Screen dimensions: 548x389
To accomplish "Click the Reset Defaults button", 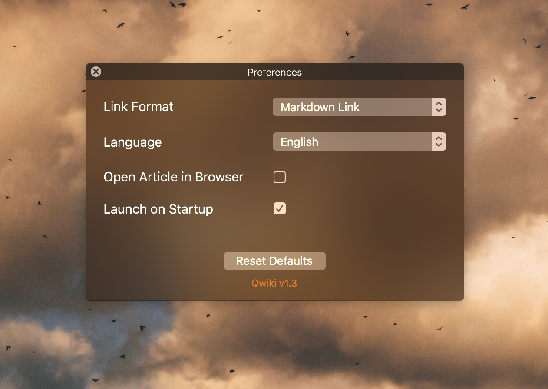I will click(274, 260).
